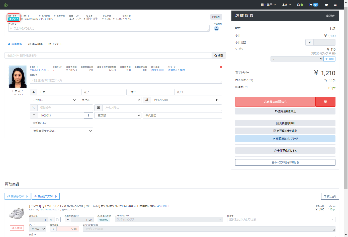Viewport: 348px width, 237px height.
Task: Switch to the アンケート tab
Action: [55, 44]
